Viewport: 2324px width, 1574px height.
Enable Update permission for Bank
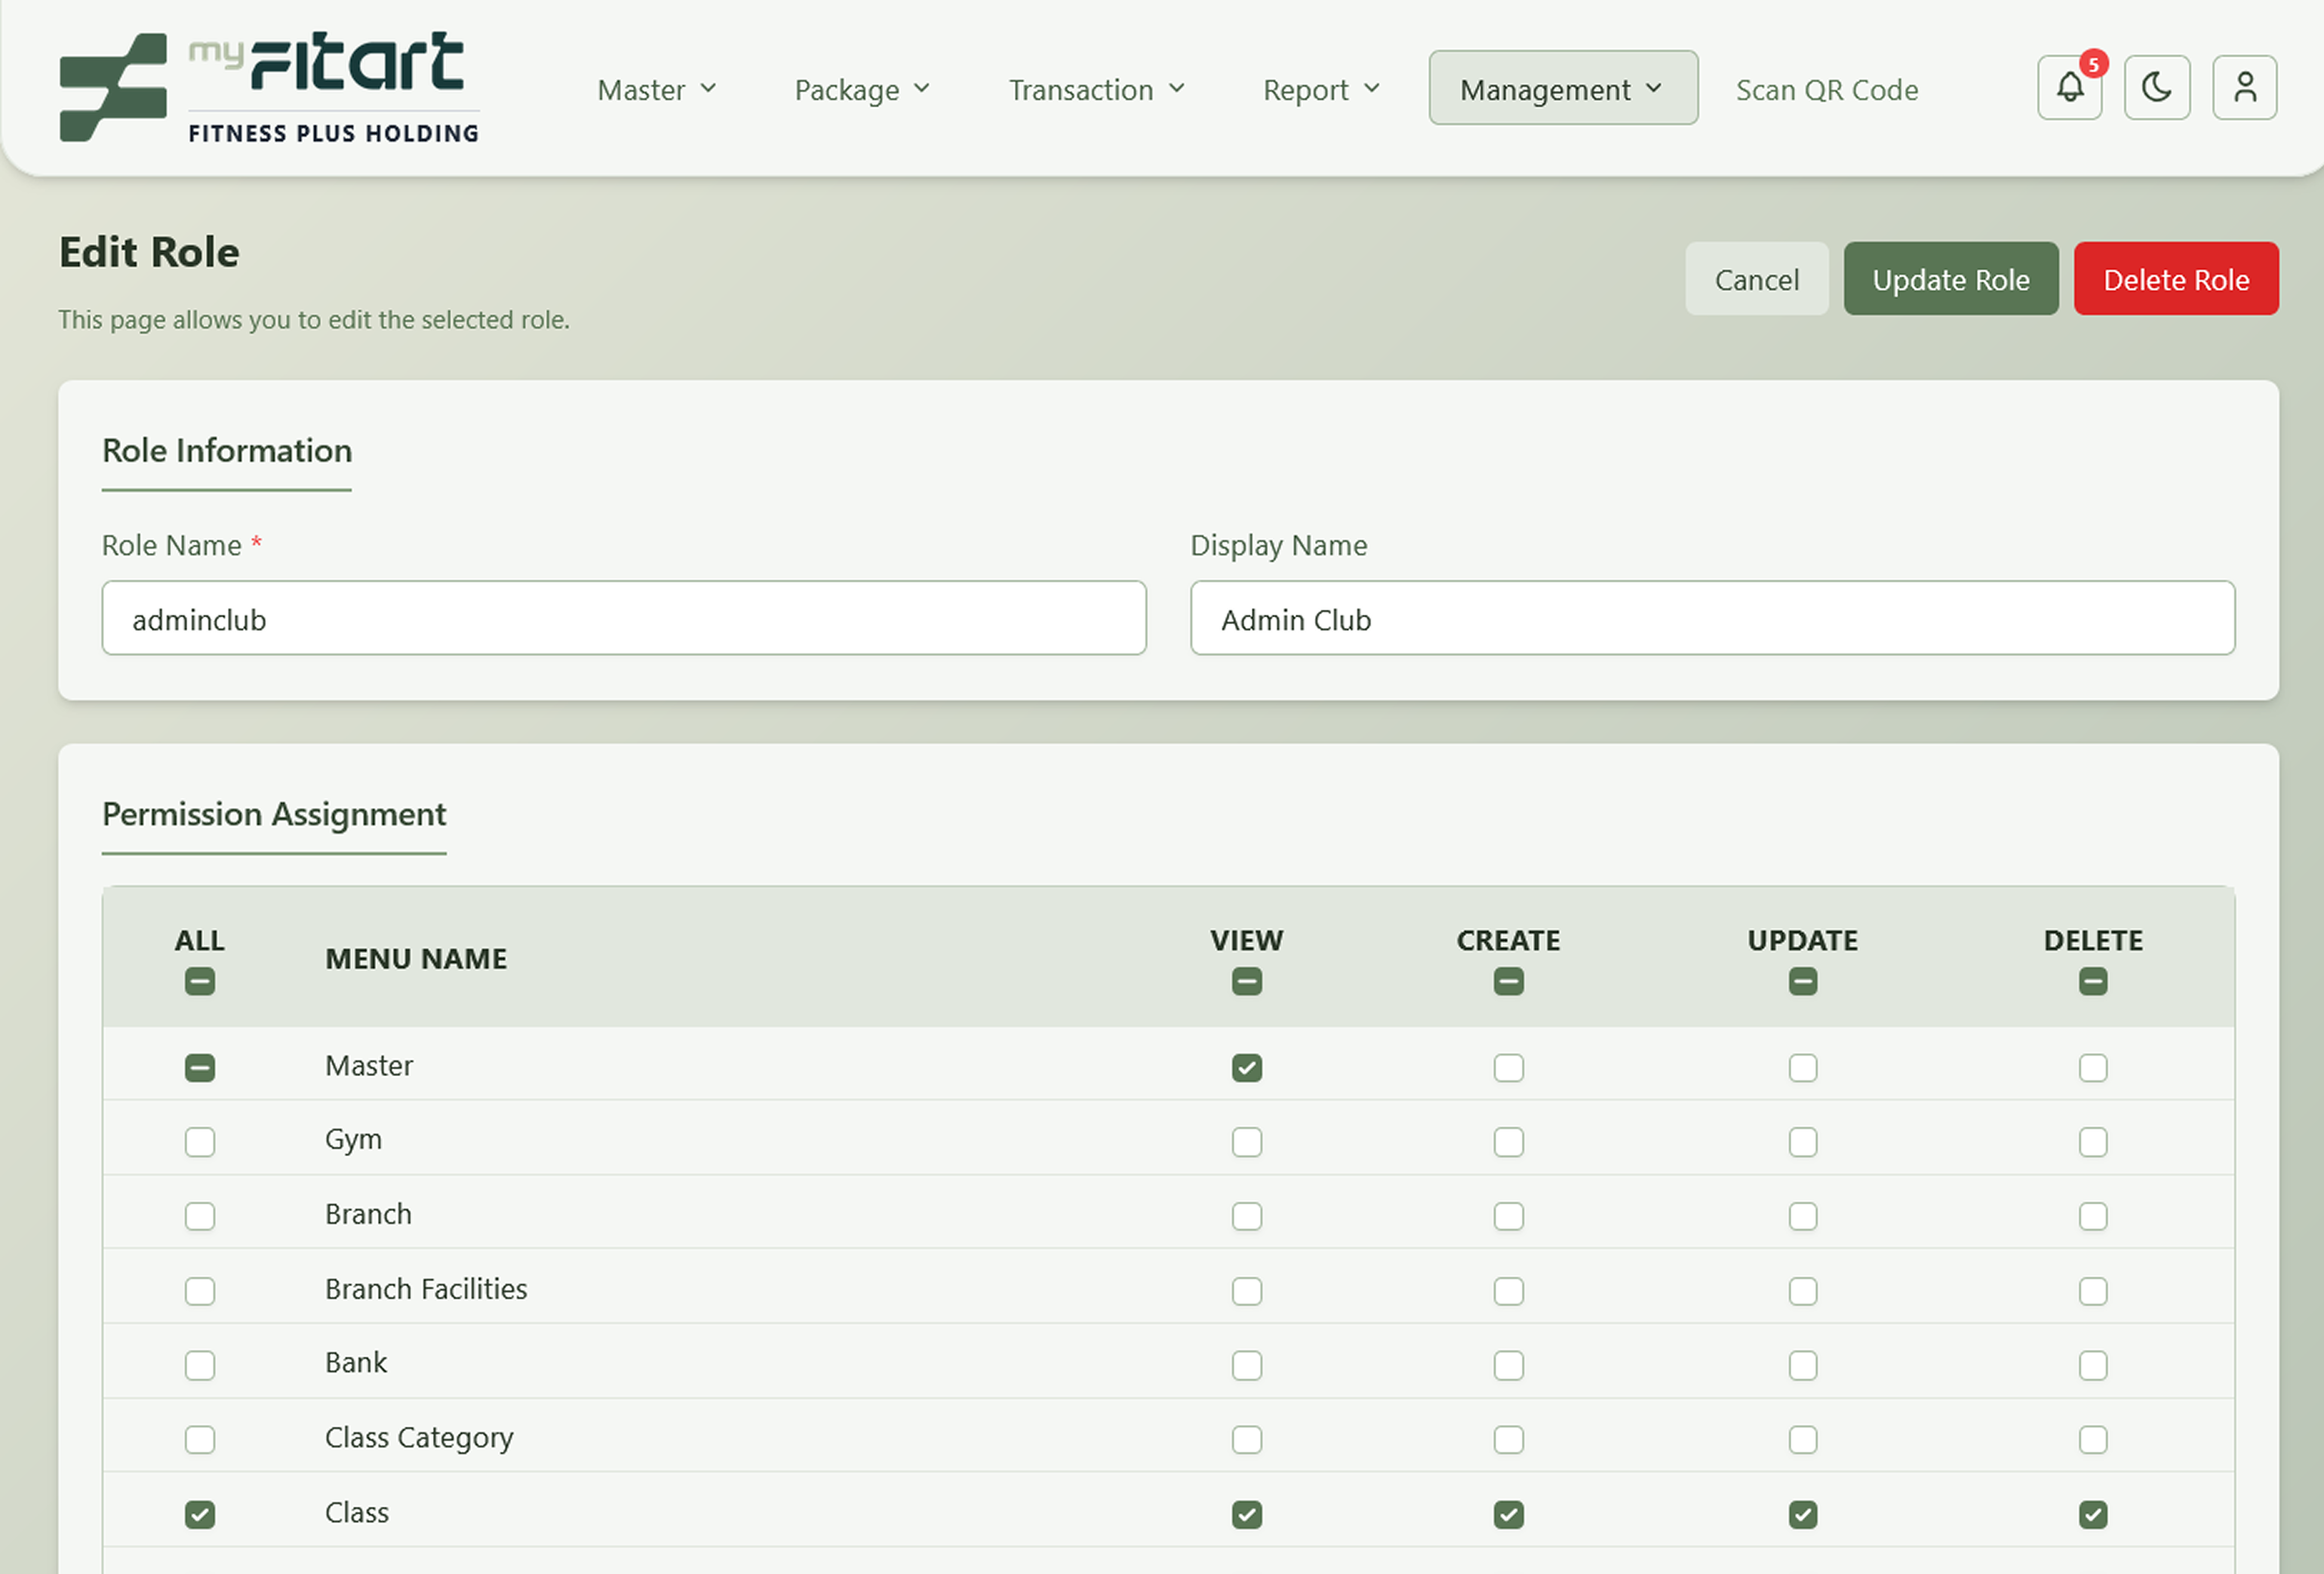1802,1365
